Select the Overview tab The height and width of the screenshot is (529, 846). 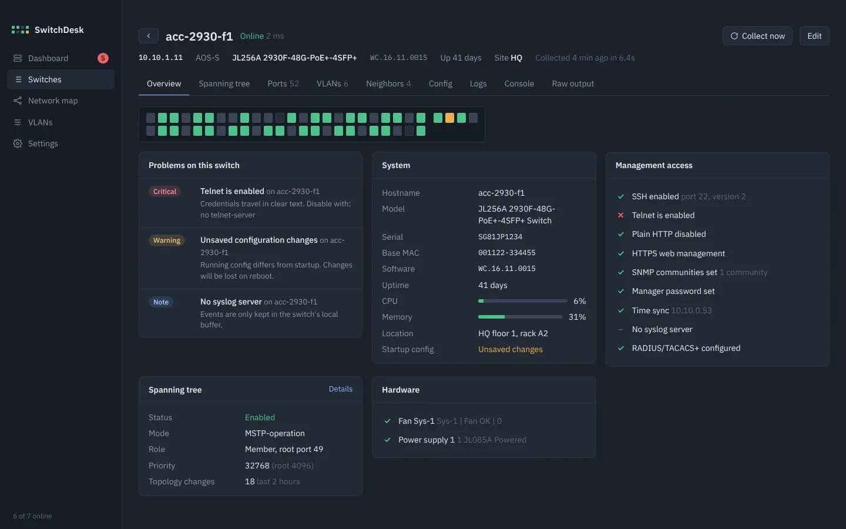click(x=164, y=83)
